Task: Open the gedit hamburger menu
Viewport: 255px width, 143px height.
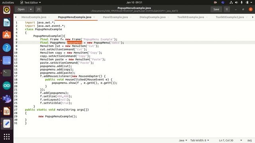Action: tap(227, 10)
